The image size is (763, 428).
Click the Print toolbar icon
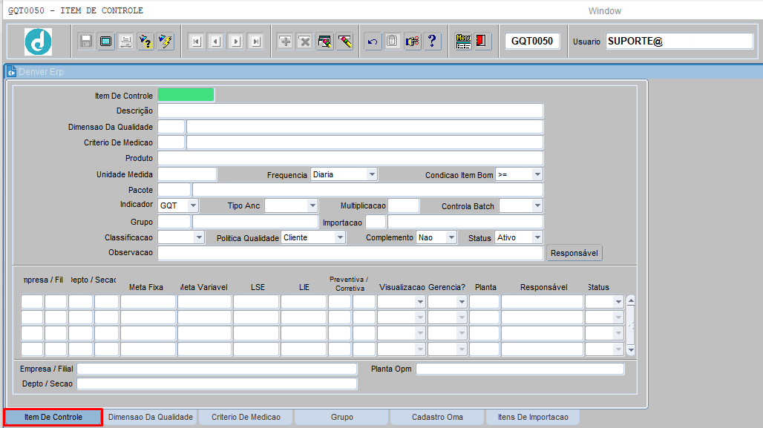pyautogui.click(x=126, y=42)
